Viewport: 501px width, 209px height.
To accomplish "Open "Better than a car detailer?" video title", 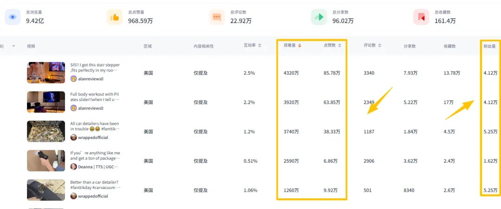I will click(x=95, y=185).
